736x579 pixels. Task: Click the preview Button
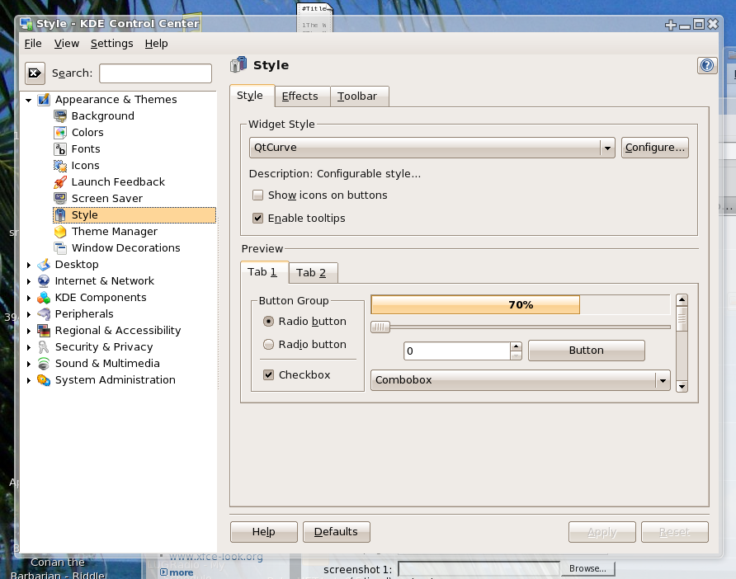pyautogui.click(x=587, y=351)
